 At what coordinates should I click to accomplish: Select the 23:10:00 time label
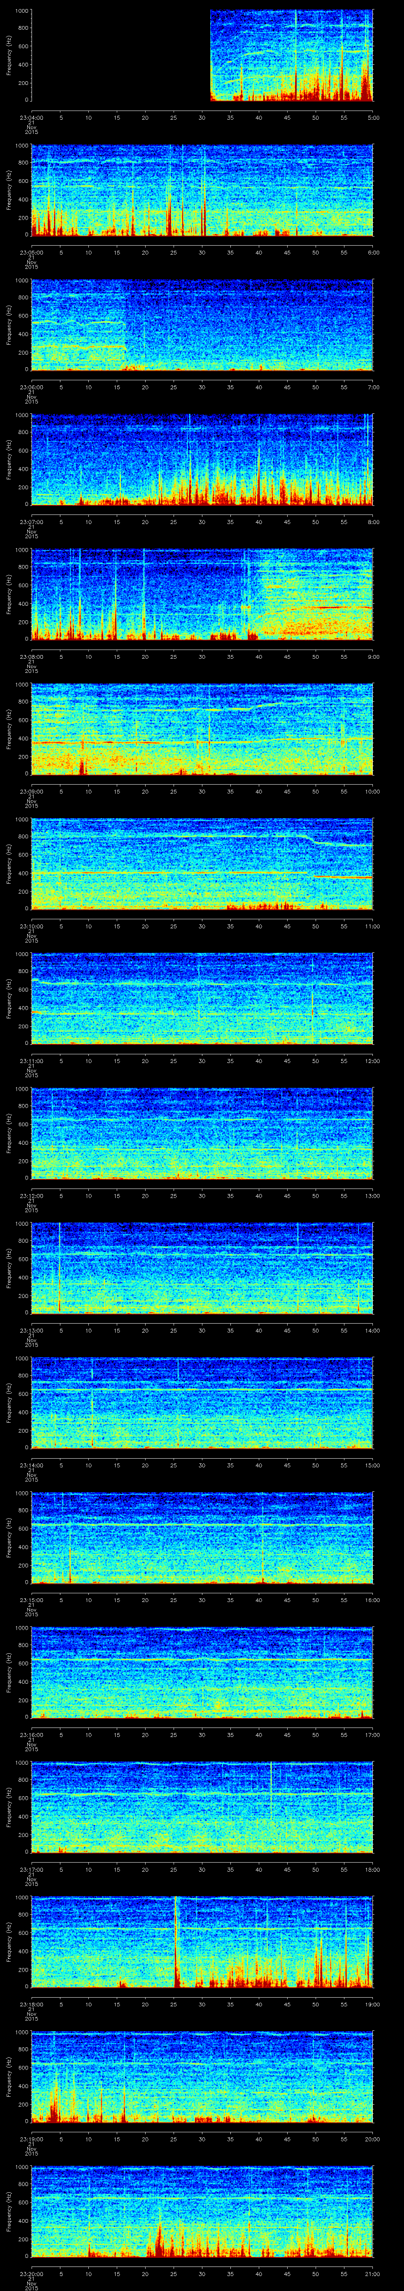click(32, 927)
